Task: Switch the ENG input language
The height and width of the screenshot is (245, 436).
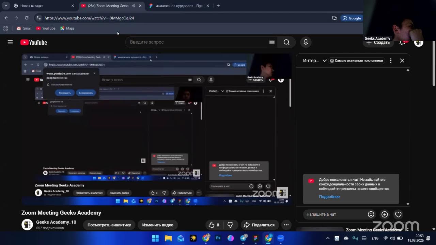Action: coord(375,238)
